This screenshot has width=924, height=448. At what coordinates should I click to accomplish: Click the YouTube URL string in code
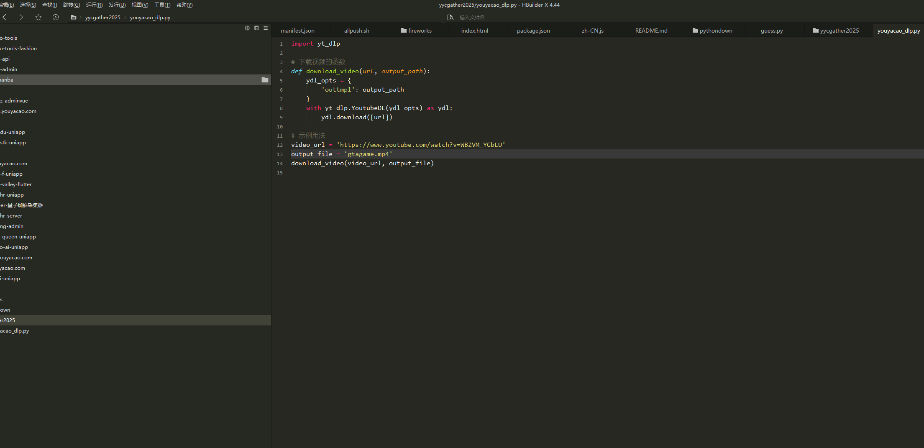[421, 145]
